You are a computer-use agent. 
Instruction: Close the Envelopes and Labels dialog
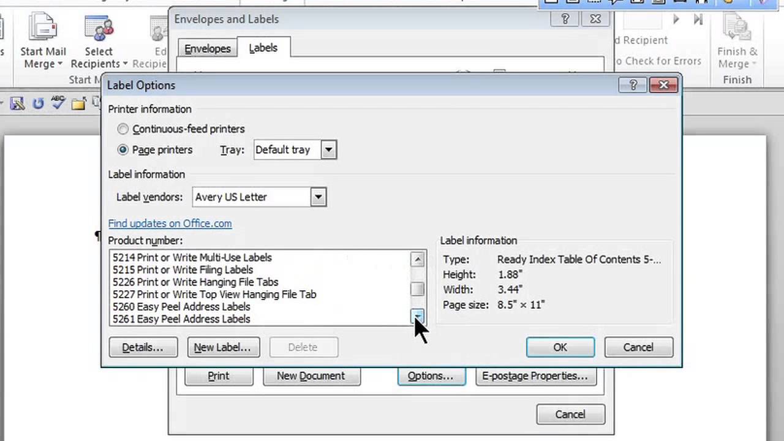point(595,19)
